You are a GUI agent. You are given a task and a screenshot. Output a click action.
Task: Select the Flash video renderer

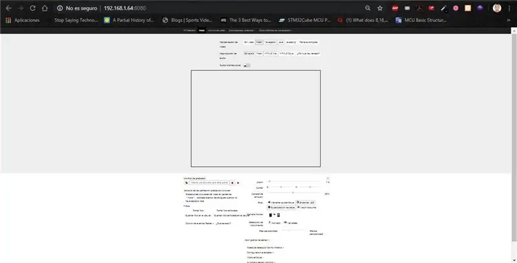click(259, 42)
